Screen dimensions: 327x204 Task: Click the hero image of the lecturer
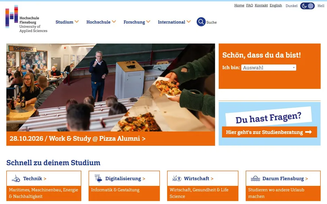coord(110,87)
